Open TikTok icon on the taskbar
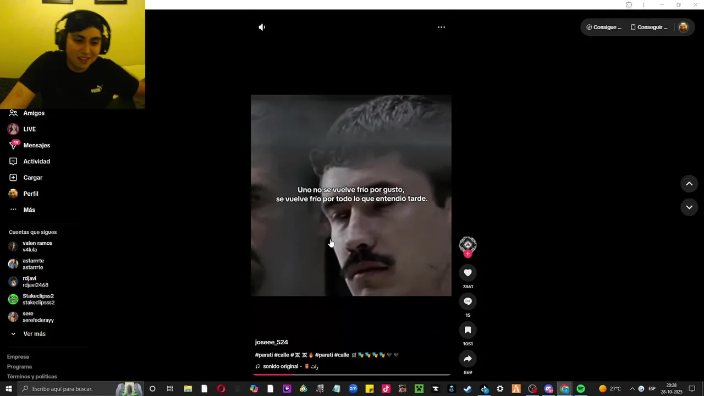This screenshot has width=704, height=396. [386, 389]
